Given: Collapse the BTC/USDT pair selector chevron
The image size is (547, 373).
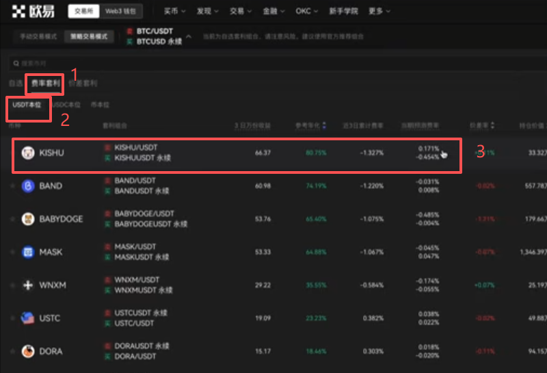Looking at the screenshot, I should pos(189,36).
